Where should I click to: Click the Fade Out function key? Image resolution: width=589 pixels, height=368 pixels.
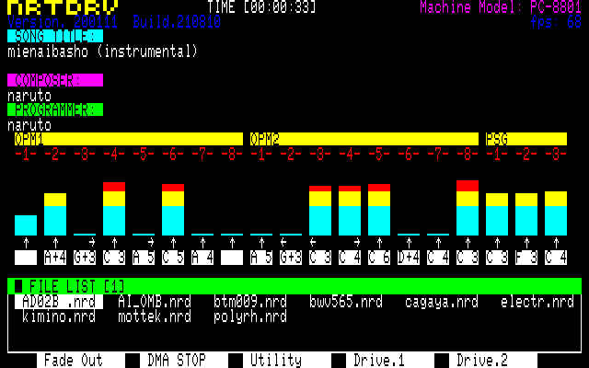coord(73,361)
